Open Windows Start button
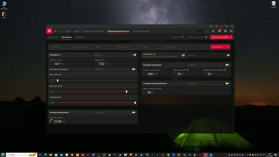Viewport: 279px width, 157px height. [x=3, y=155]
